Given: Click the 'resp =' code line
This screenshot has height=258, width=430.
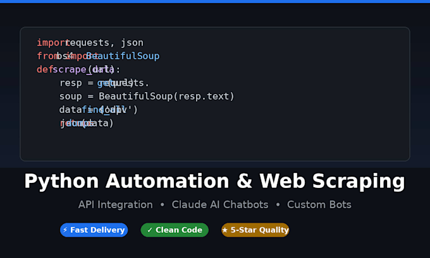Looking at the screenshot, I should 104,83.
